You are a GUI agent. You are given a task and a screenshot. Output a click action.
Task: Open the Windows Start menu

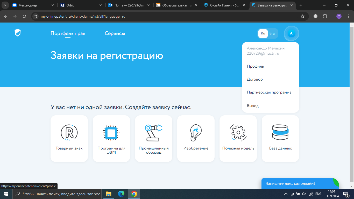[6, 194]
